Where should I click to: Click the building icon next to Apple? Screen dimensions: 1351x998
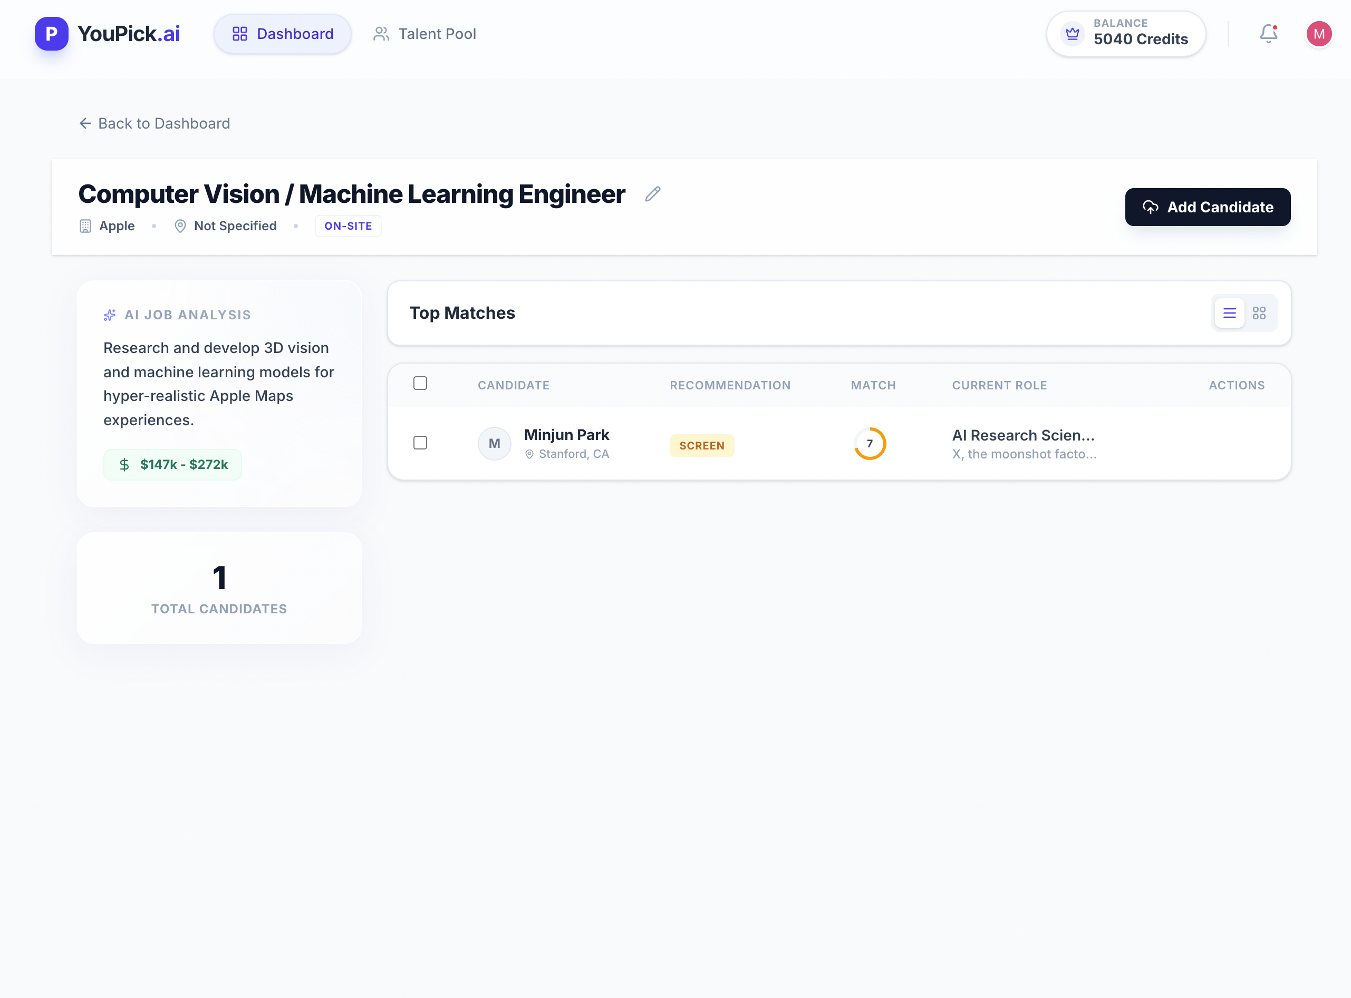click(x=84, y=226)
